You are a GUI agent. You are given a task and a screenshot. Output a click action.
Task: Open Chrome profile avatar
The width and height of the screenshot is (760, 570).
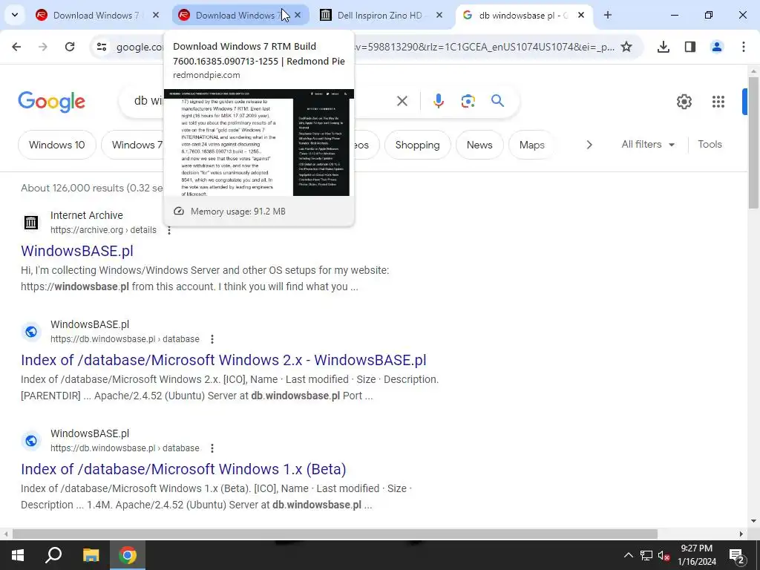click(717, 47)
